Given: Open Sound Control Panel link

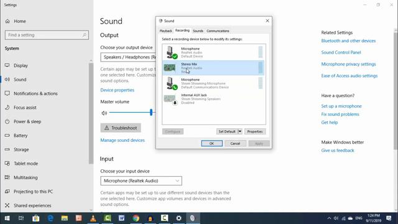Looking at the screenshot, I should (x=341, y=52).
